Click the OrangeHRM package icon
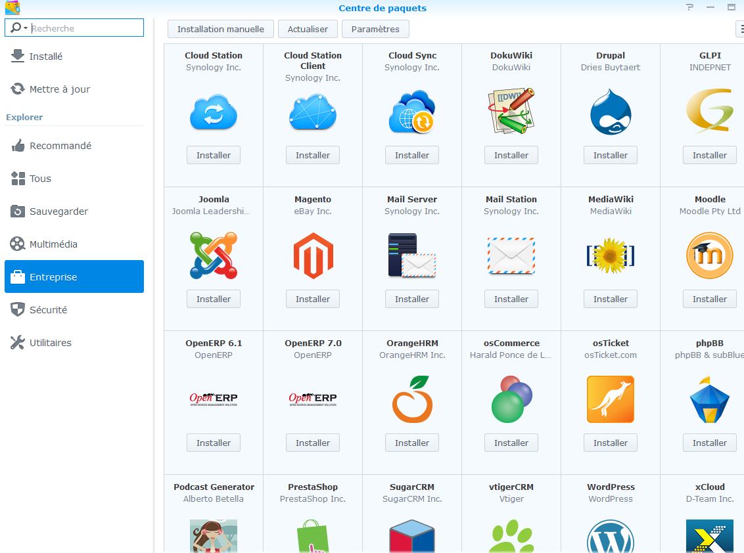The width and height of the screenshot is (744, 553). pos(412,399)
